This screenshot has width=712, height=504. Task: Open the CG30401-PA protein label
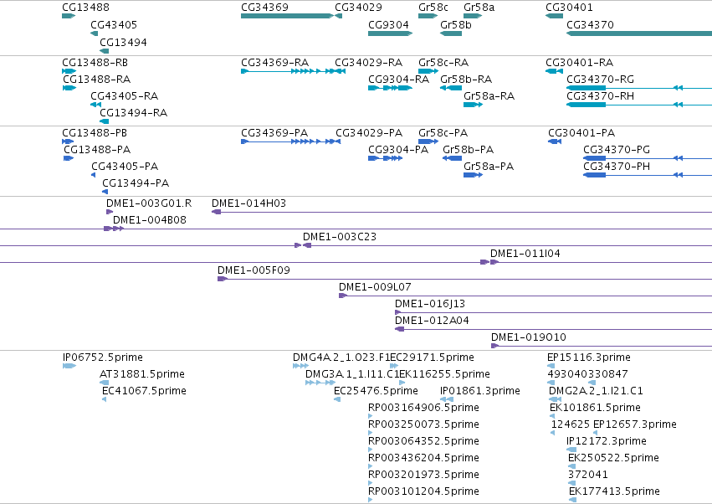581,133
